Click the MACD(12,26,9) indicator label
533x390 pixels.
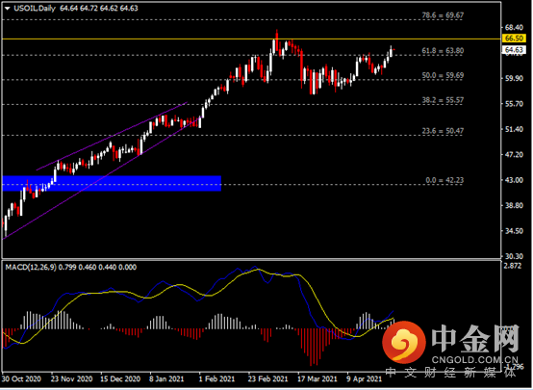point(31,267)
